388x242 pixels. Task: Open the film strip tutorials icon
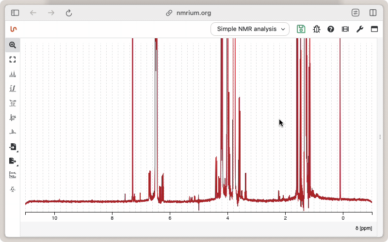pos(345,29)
